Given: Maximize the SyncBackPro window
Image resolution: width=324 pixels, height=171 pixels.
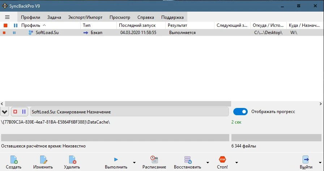Looking at the screenshot, I should coord(299,6).
